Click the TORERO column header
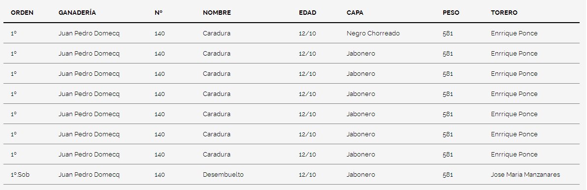 (x=504, y=13)
